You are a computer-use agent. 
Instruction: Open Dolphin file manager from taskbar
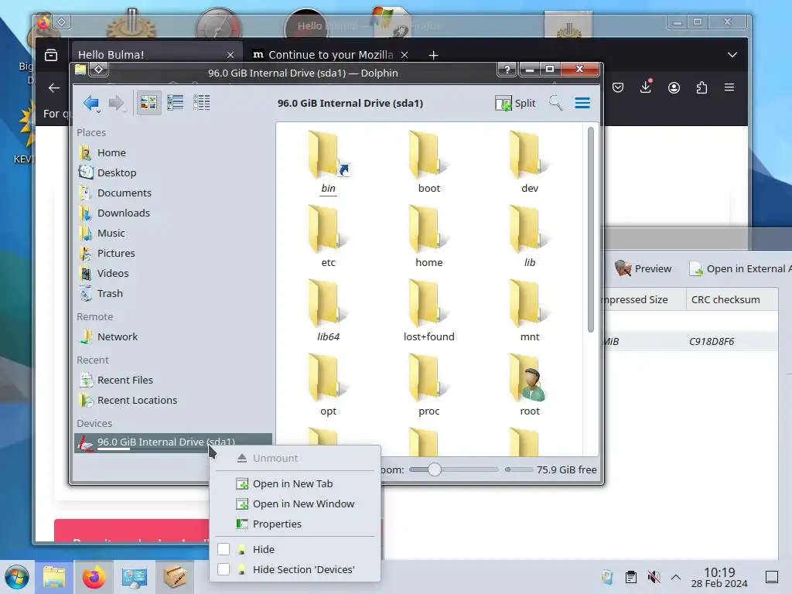54,577
